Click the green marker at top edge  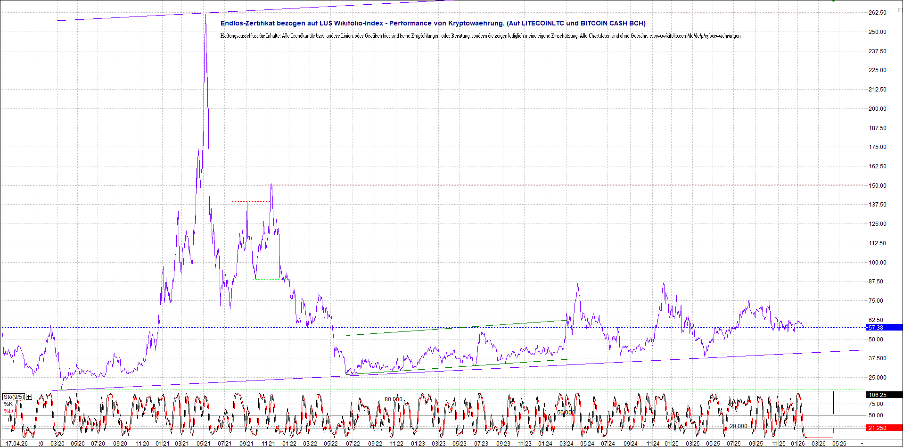pos(833,1)
